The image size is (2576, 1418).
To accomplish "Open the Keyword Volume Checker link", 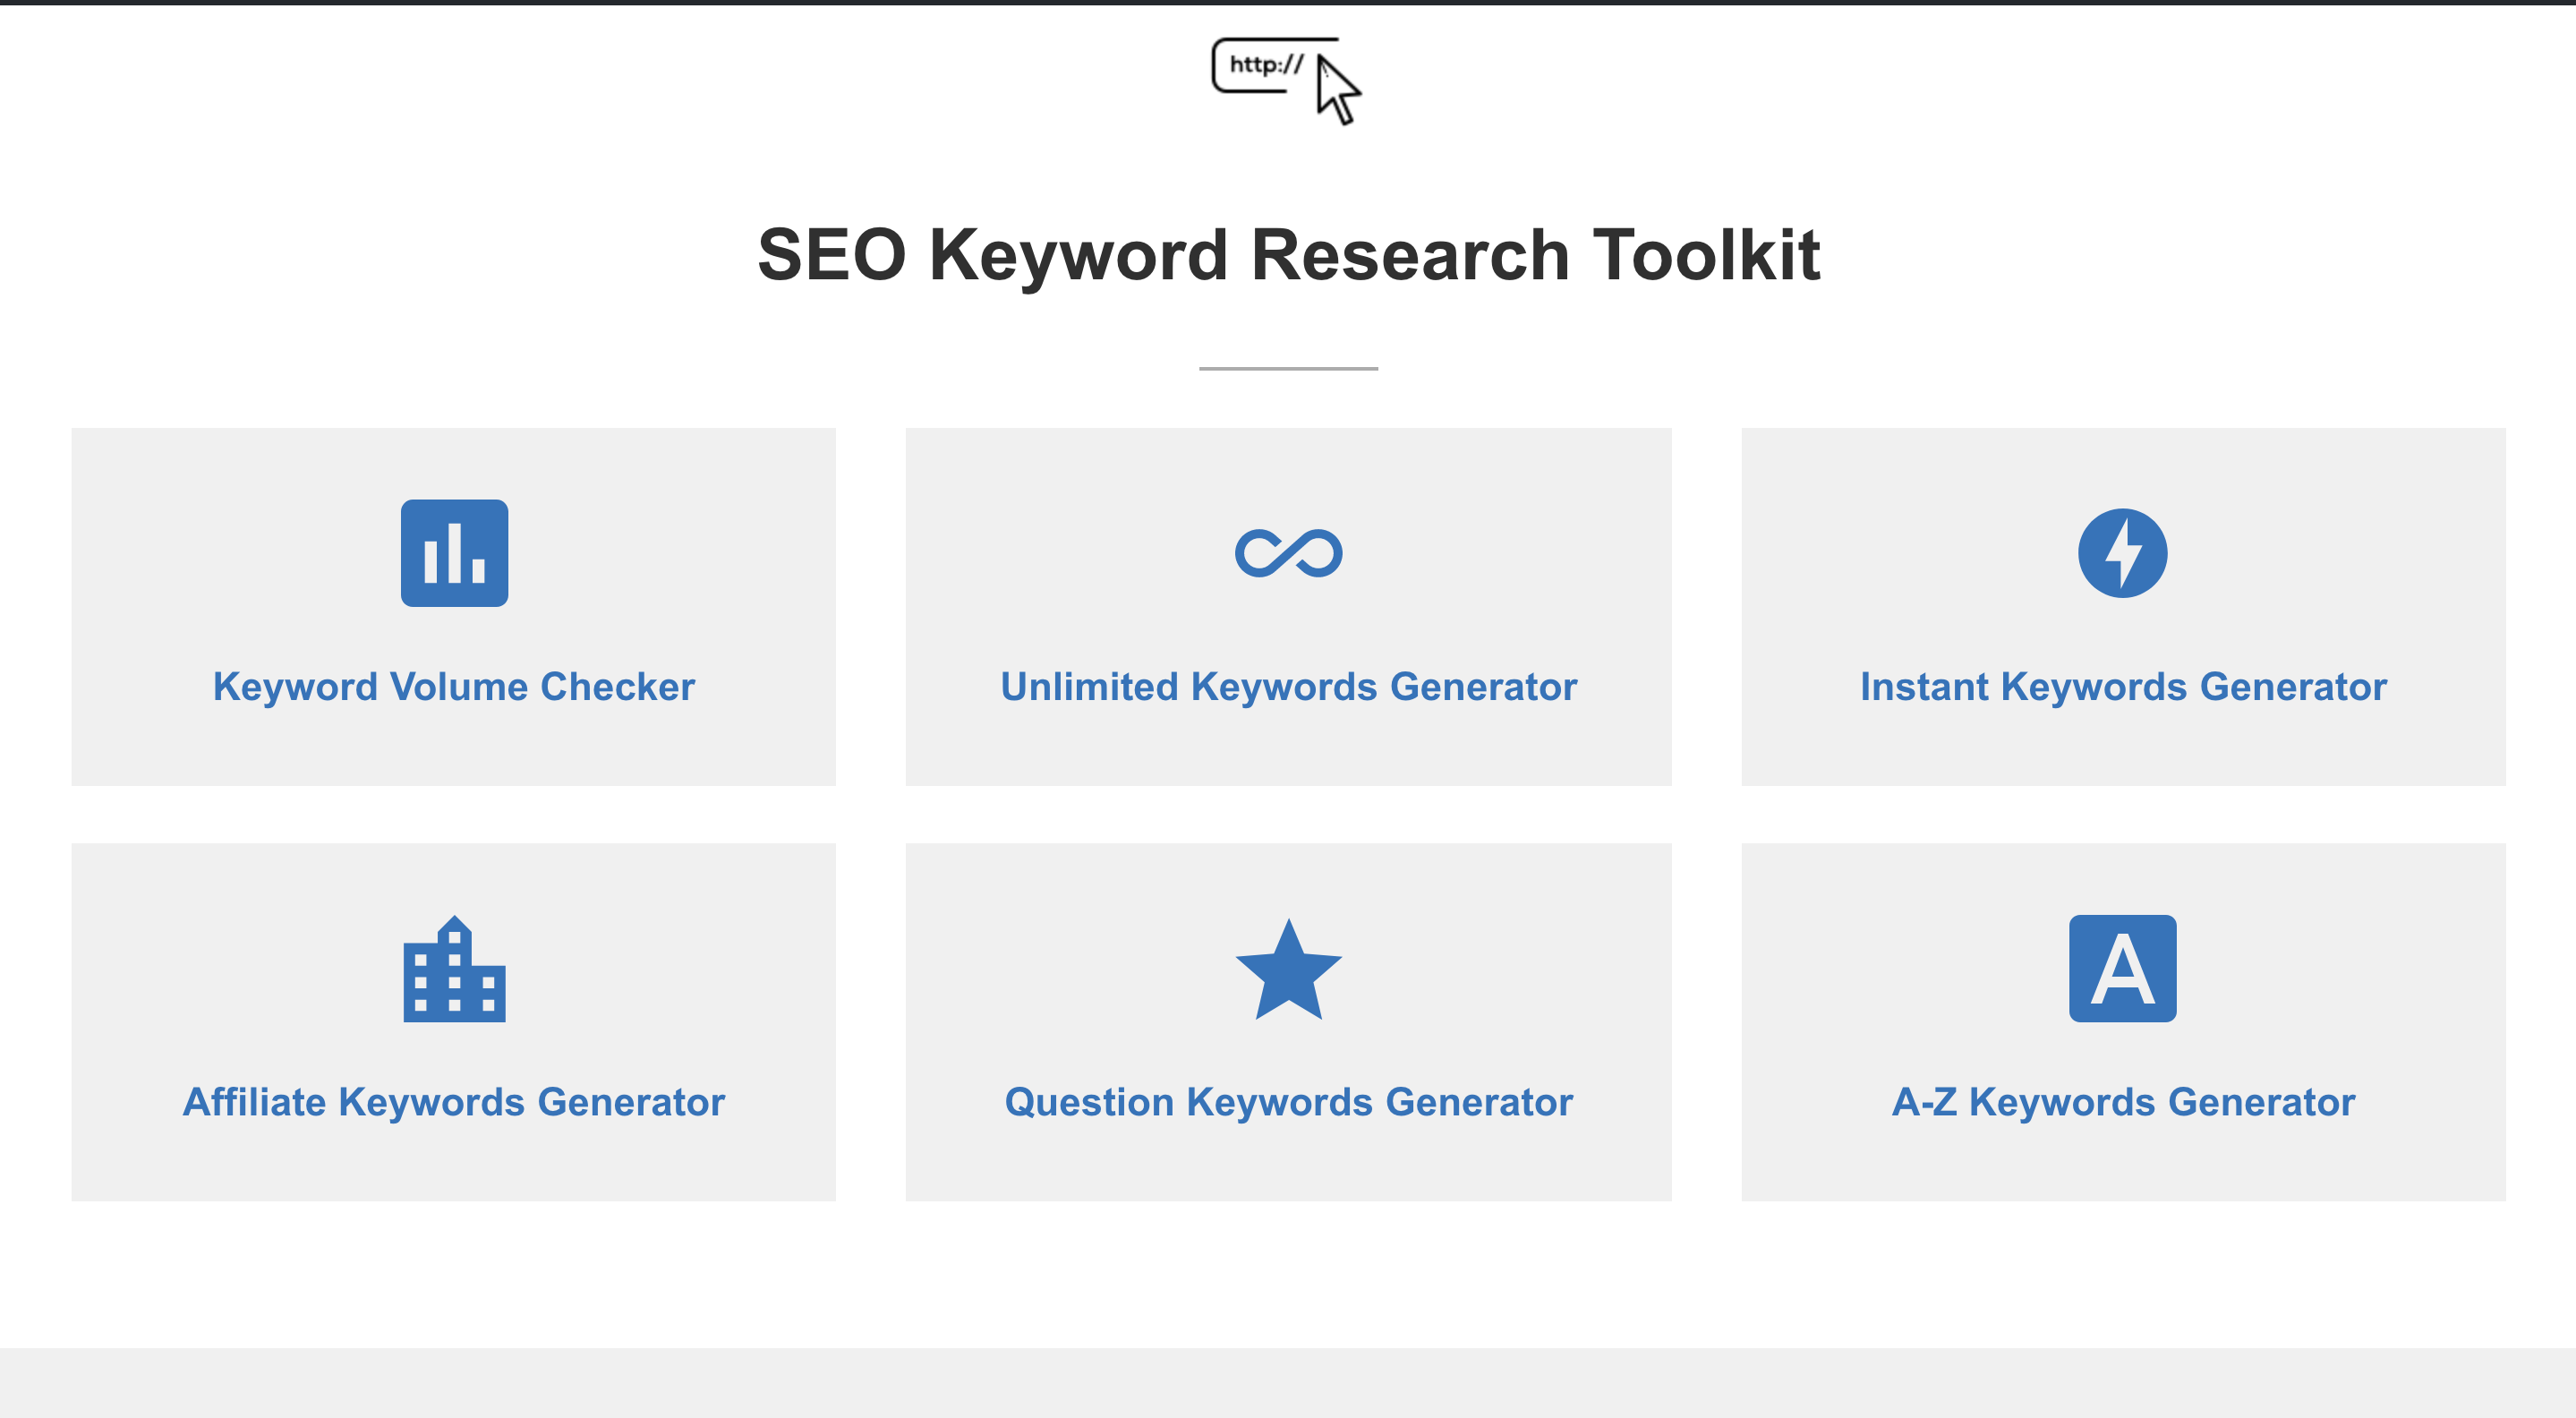I will point(453,687).
